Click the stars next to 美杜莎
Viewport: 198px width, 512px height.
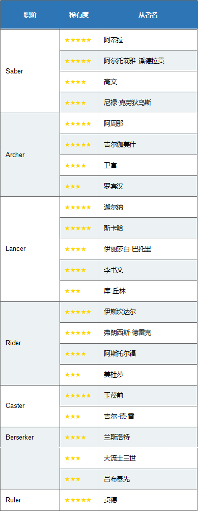point(73,375)
